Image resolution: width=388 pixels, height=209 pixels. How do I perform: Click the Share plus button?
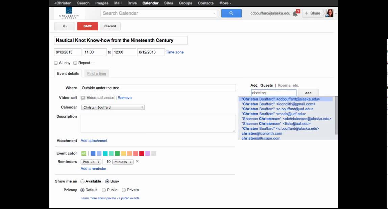tap(312, 13)
